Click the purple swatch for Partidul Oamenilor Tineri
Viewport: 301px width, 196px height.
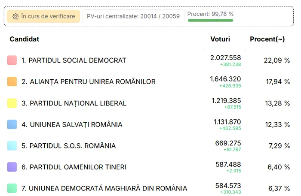[12, 167]
